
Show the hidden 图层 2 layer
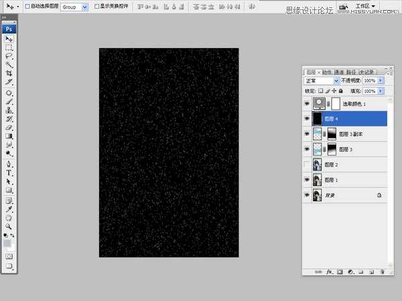coord(308,165)
